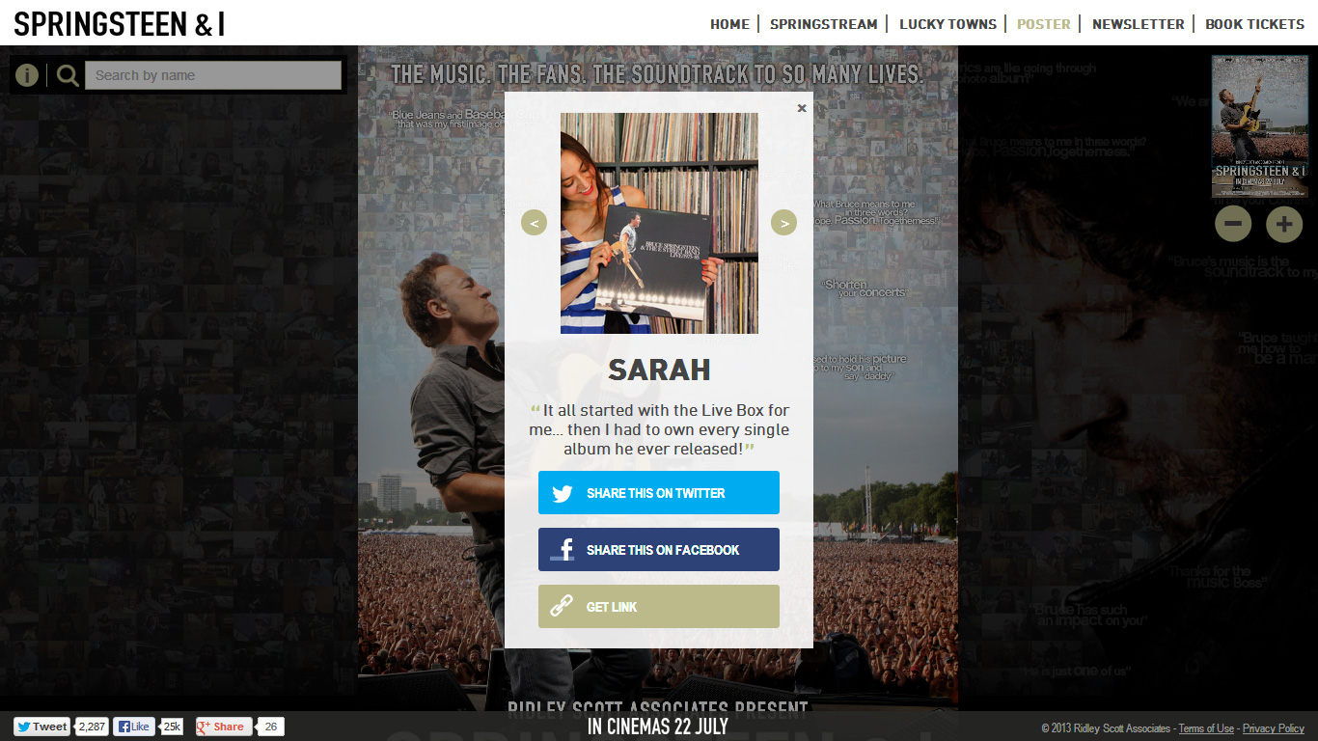Zoom out with the minus button

1233,225
